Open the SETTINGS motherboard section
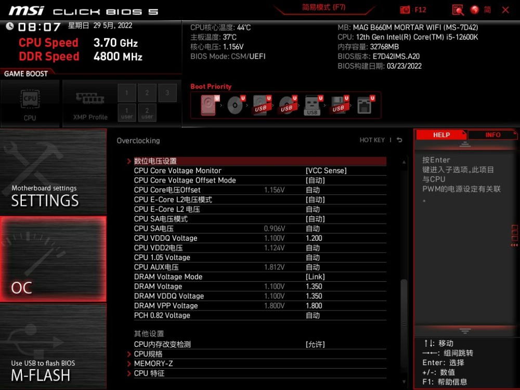Screen dimensions: 520x390 tap(53, 172)
